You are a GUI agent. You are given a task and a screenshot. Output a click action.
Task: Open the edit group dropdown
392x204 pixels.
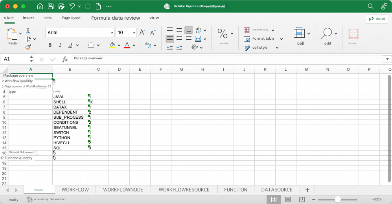click(x=336, y=33)
